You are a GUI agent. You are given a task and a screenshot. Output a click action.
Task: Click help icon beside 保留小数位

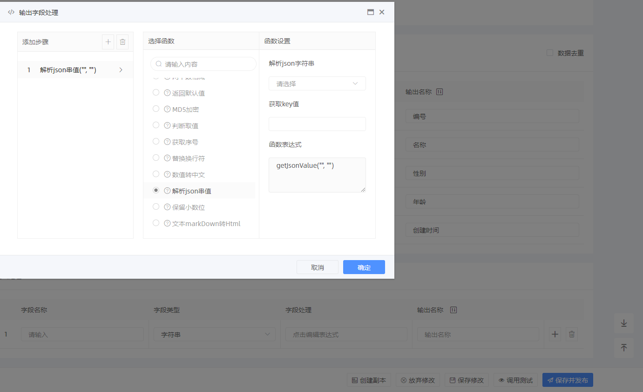point(167,207)
